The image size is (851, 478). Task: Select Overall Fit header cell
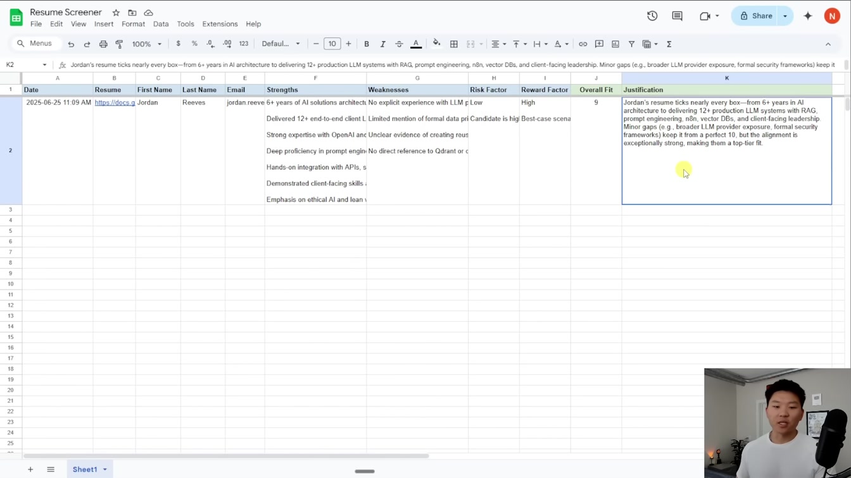[x=596, y=90]
